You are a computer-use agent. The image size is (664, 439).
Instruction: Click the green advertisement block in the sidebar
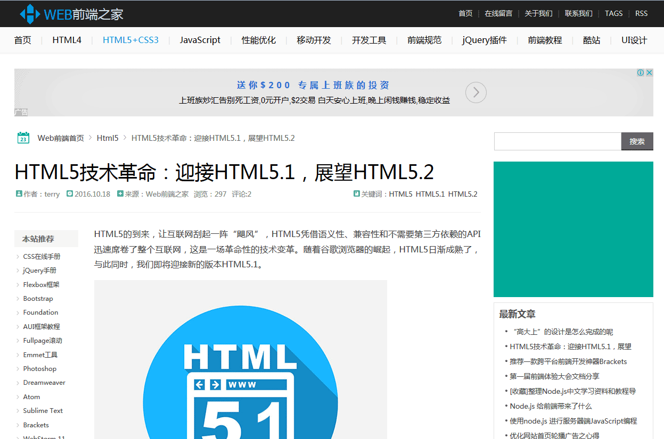573,229
